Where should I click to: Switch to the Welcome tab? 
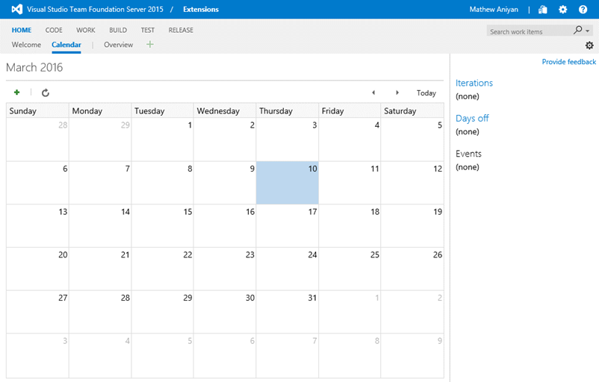click(x=26, y=45)
